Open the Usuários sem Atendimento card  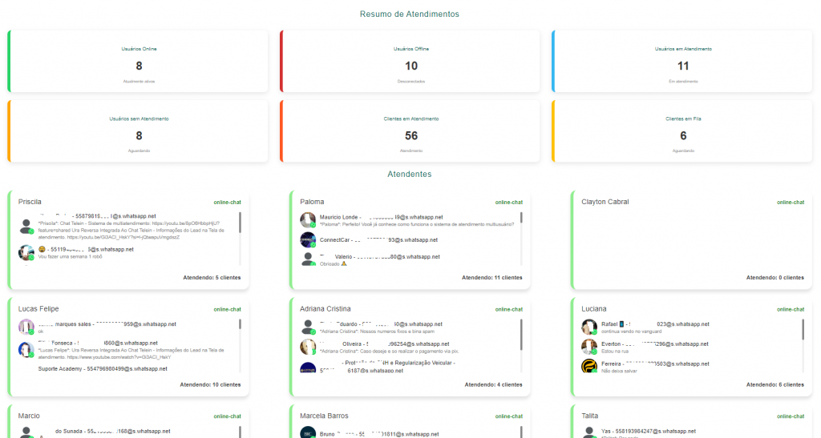pos(138,131)
